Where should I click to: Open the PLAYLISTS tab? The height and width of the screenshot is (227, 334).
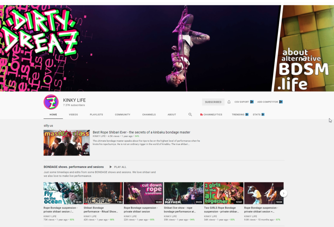click(96, 114)
